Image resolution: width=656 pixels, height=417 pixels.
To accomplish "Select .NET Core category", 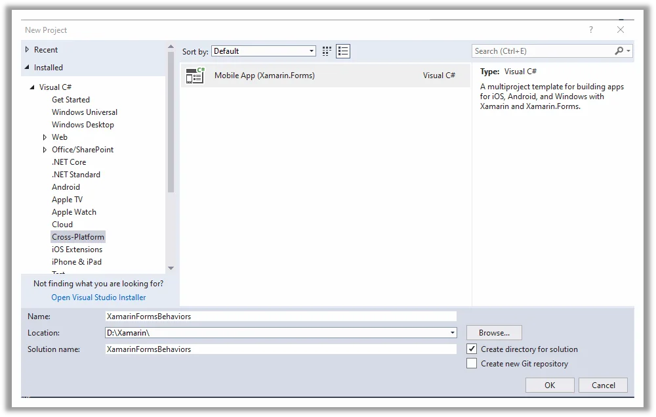I will (x=69, y=162).
